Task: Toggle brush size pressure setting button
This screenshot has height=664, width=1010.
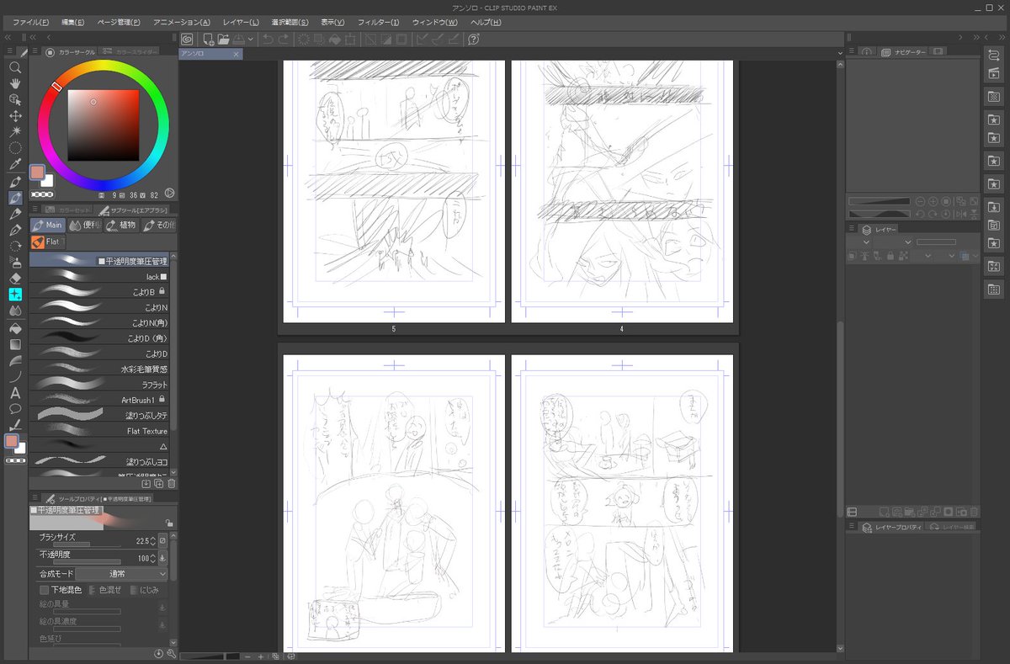Action: 162,540
